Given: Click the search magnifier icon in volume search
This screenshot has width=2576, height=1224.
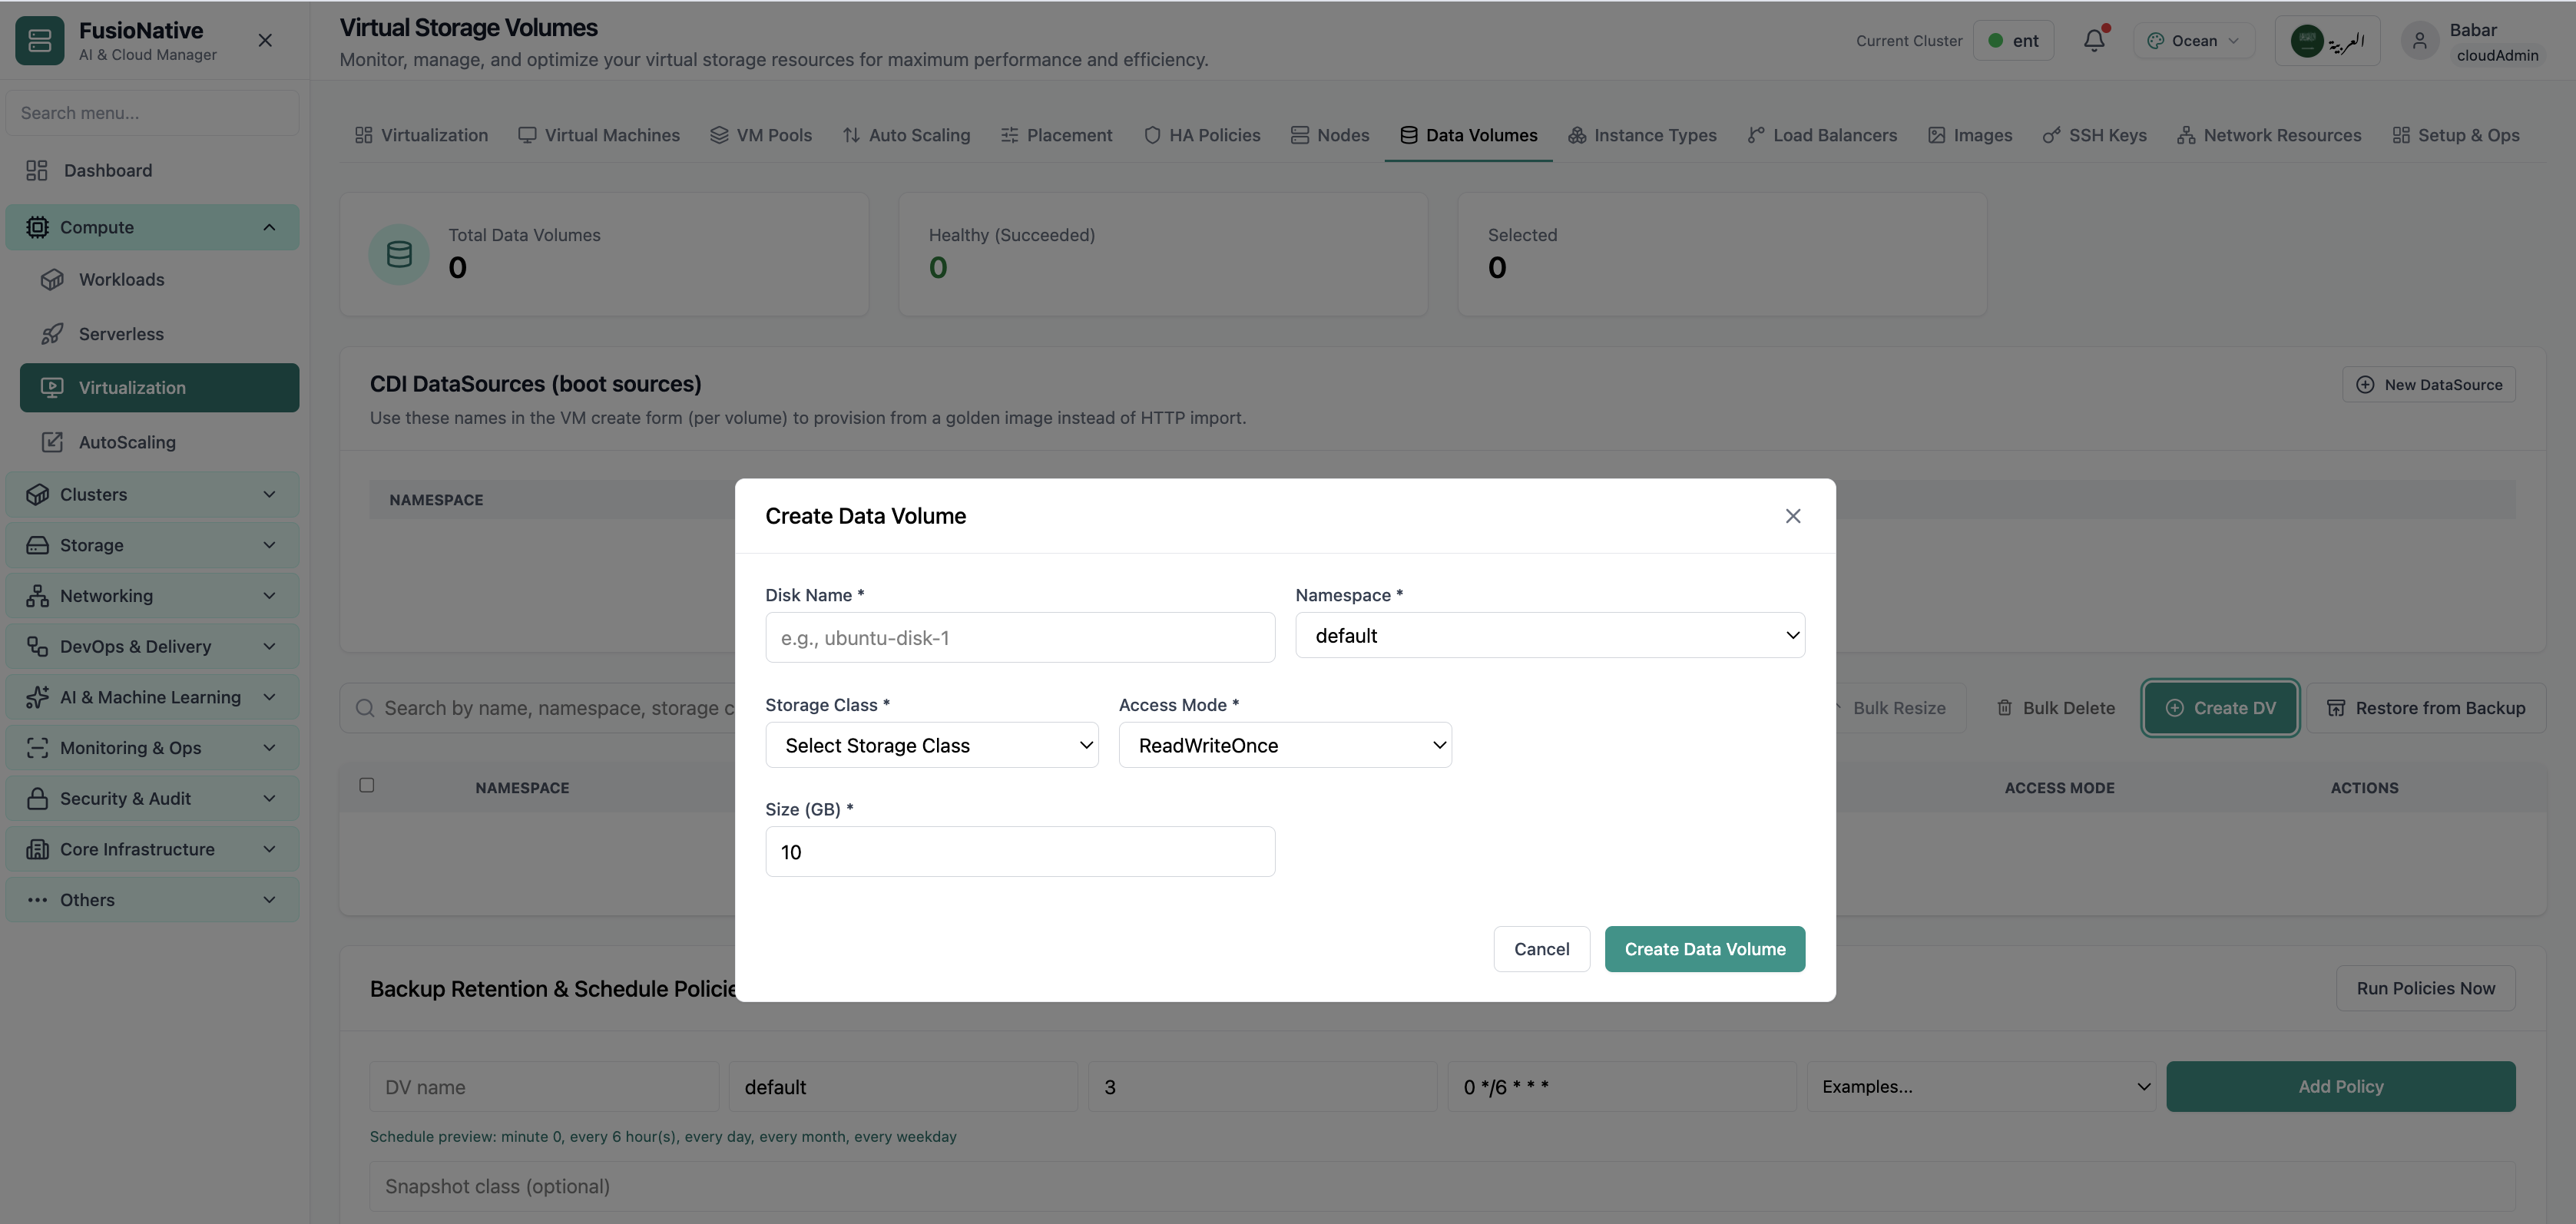Looking at the screenshot, I should coord(366,708).
